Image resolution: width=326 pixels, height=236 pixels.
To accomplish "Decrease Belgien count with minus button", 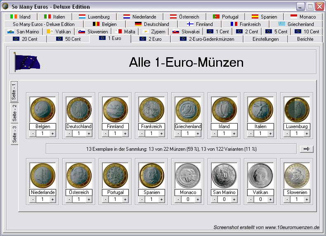I will (x=33, y=133).
